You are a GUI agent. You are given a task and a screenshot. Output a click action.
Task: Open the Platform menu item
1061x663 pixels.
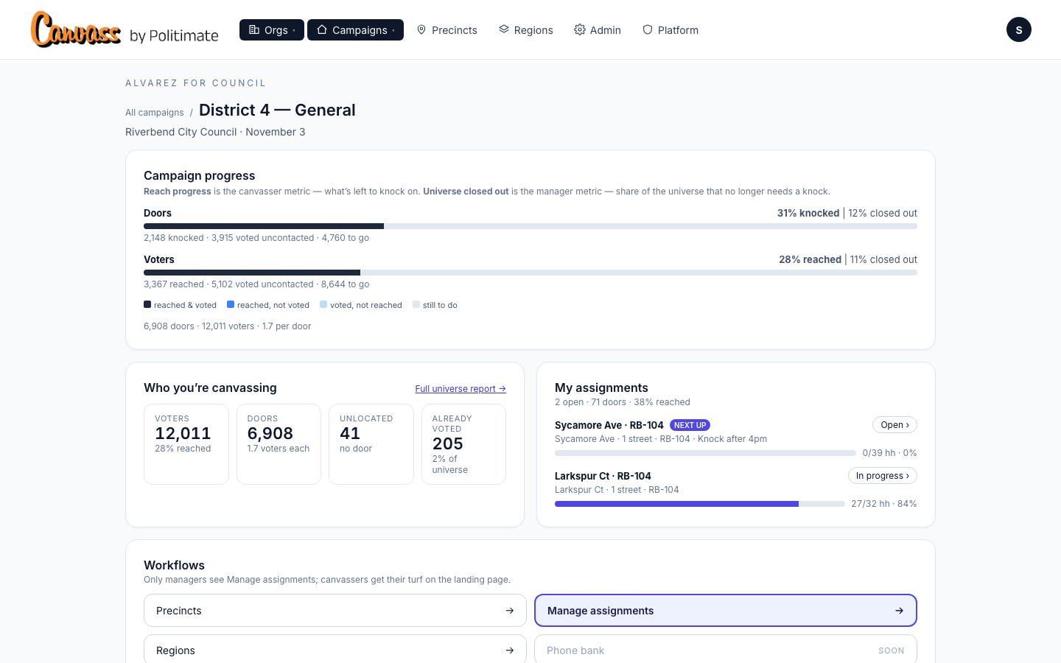pyautogui.click(x=670, y=30)
